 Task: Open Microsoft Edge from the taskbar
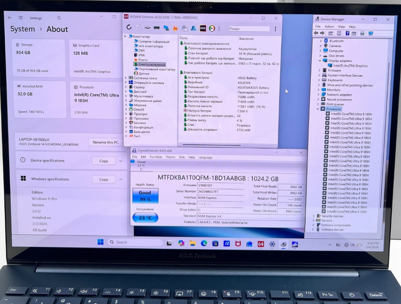204,243
